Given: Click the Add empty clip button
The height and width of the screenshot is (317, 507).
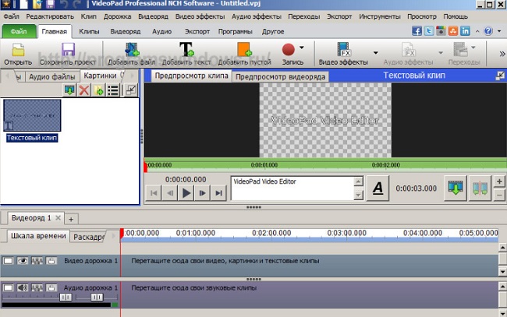Looking at the screenshot, I should click(243, 53).
